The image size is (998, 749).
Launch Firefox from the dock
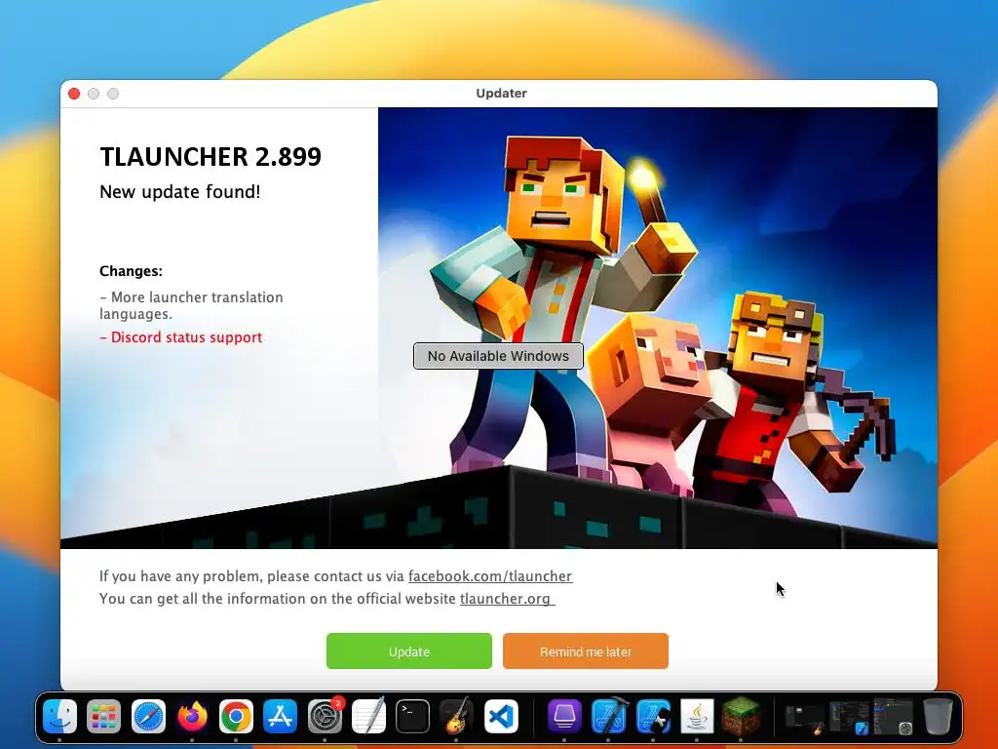tap(192, 717)
